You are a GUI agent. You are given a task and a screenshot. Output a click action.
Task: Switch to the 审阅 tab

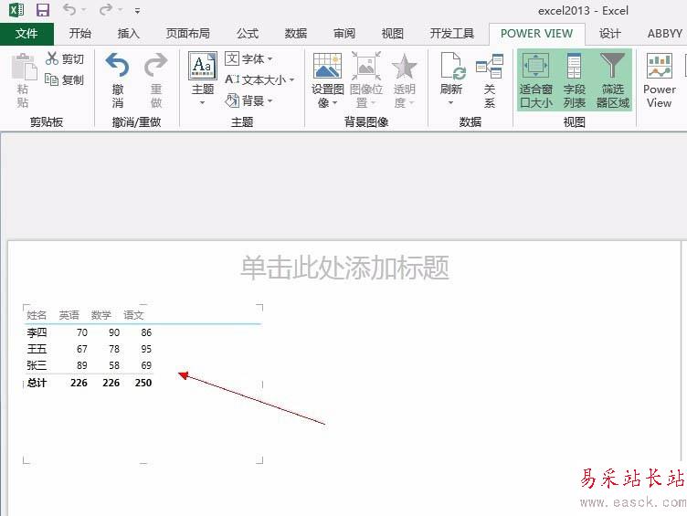click(344, 33)
